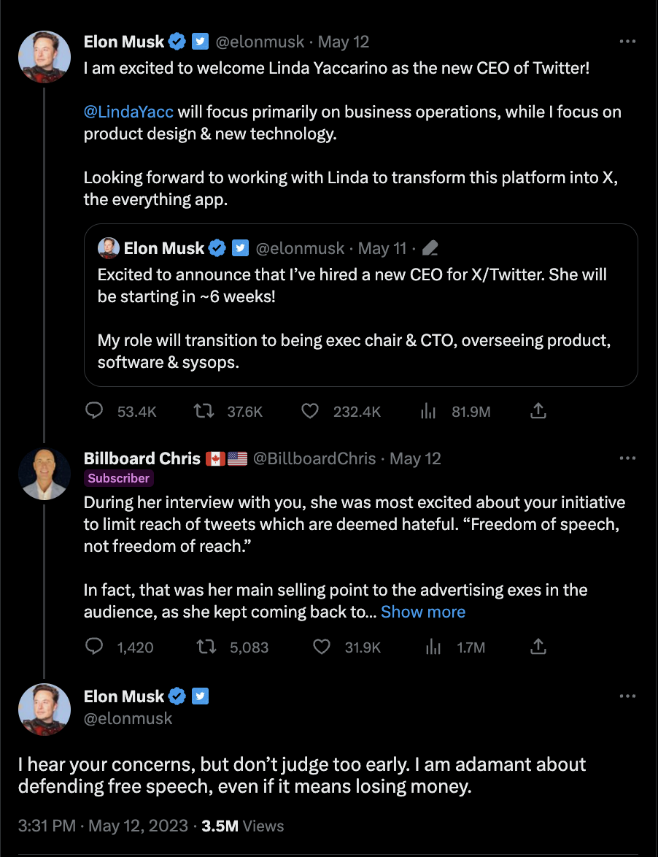Reply to Elon Musk's Linda Yaccarino announcement tweet
This screenshot has width=658, height=857.
[95, 412]
